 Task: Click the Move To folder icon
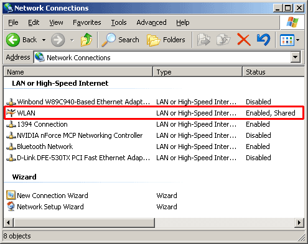(203, 39)
